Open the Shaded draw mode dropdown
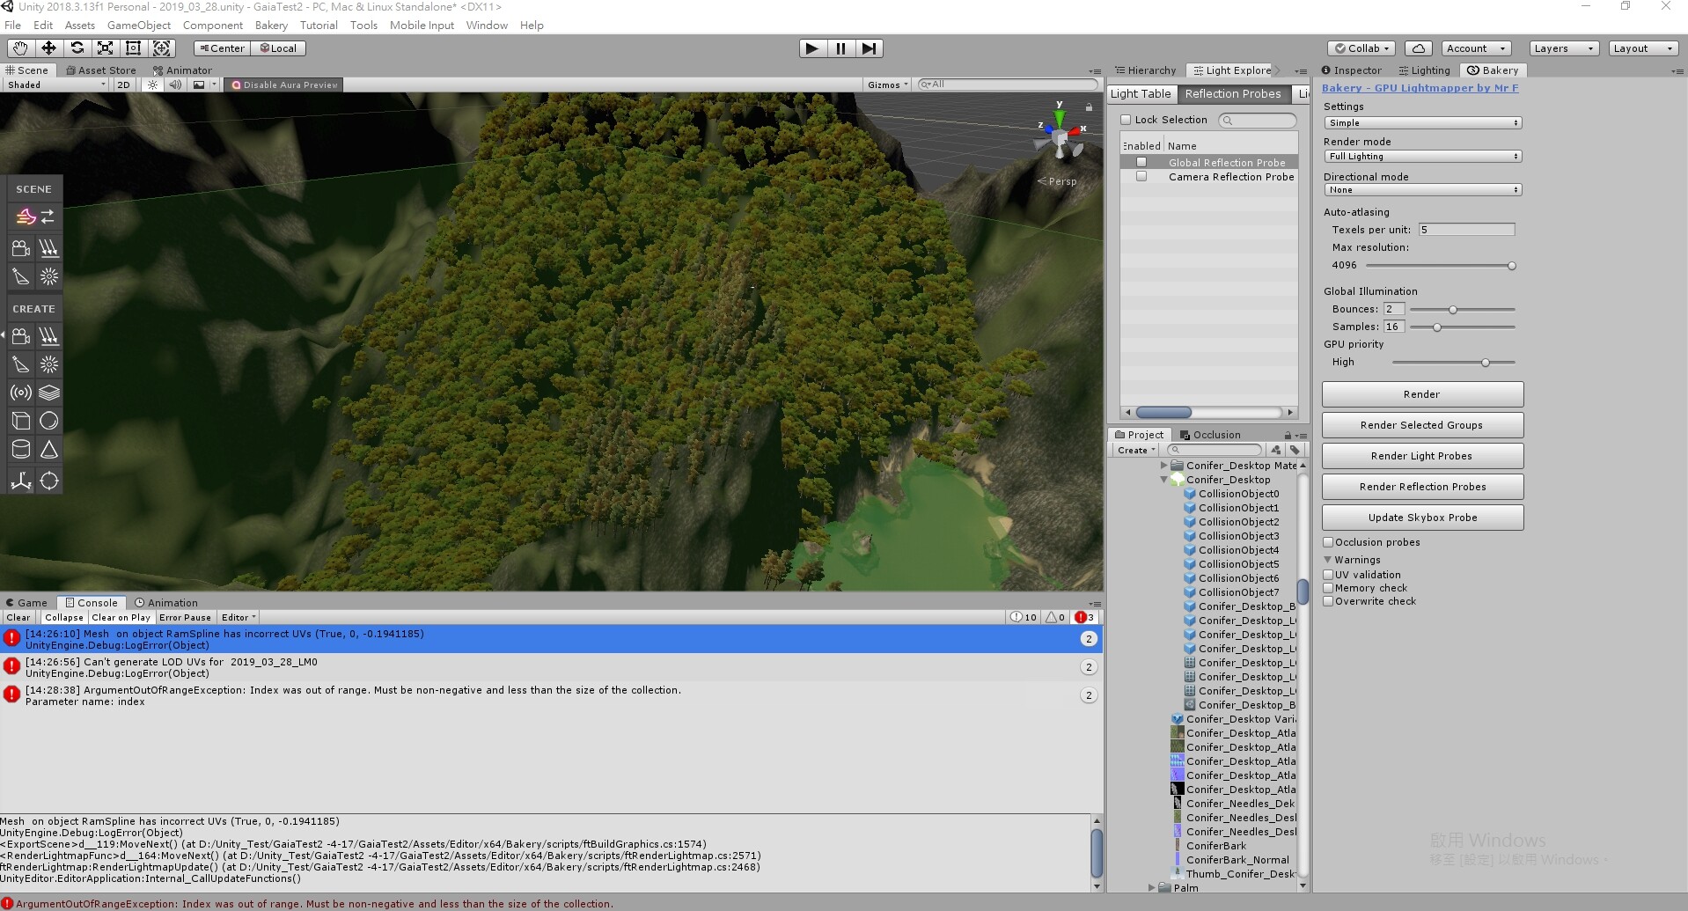The height and width of the screenshot is (911, 1688). coord(55,84)
